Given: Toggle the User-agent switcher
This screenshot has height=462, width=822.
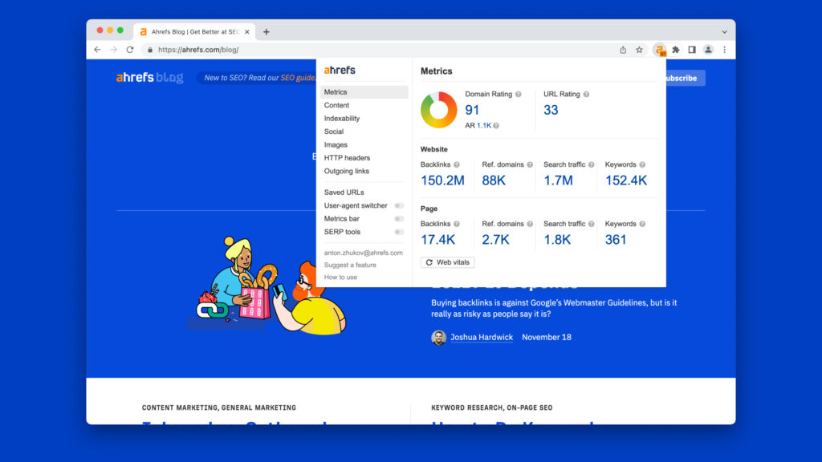Looking at the screenshot, I should click(x=399, y=206).
